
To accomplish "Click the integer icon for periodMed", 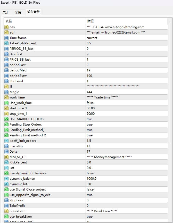I will coord(6,70).
